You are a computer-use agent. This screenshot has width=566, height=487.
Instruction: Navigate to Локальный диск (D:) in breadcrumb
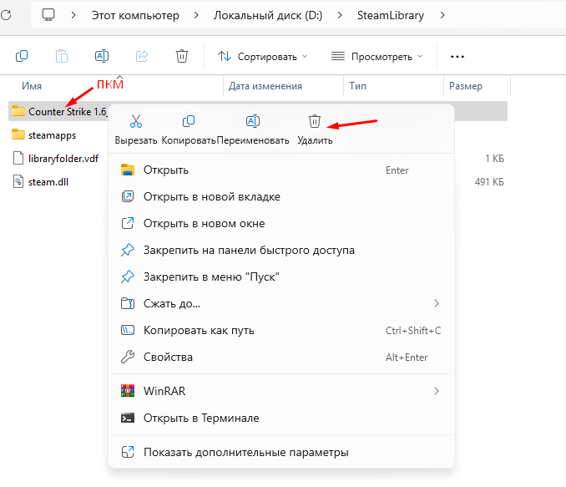268,15
